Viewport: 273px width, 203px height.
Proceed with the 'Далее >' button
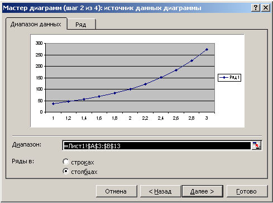(202, 191)
